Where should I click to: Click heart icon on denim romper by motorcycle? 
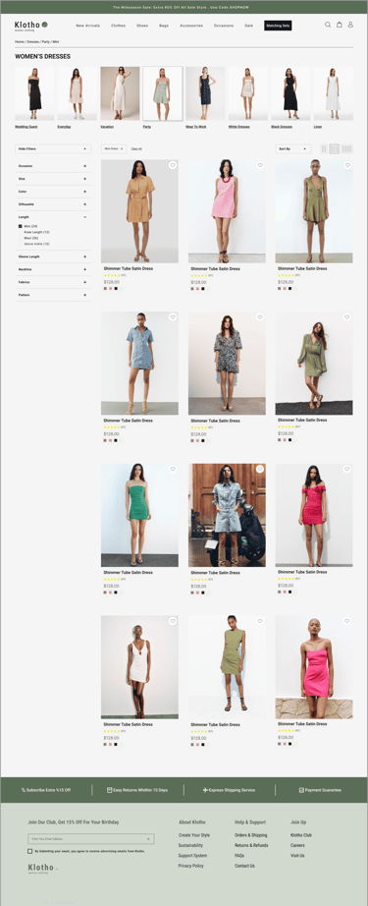tap(260, 469)
